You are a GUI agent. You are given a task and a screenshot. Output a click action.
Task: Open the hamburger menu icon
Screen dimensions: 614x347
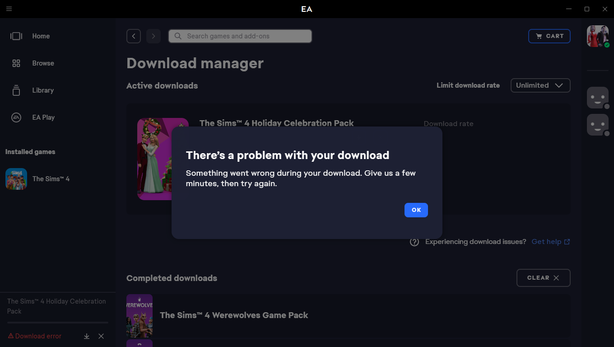coord(9,9)
